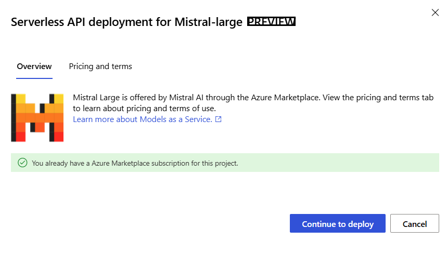Switch to the Overview tab
Viewport: 447px width, 255px height.
(x=34, y=66)
